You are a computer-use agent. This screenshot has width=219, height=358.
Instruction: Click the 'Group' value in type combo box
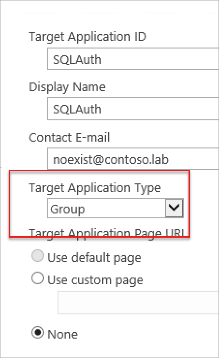[x=68, y=209]
